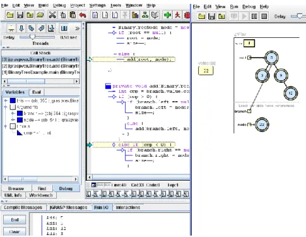Viewport: 306px width, 237px height.
Task: Open the Settings menu
Action: click(97, 5)
